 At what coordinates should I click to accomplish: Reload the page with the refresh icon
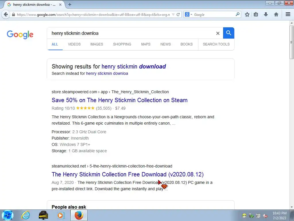(178, 14)
